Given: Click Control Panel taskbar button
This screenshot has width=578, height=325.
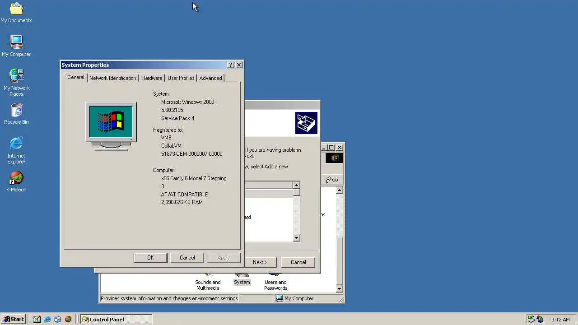Looking at the screenshot, I should coord(116,319).
